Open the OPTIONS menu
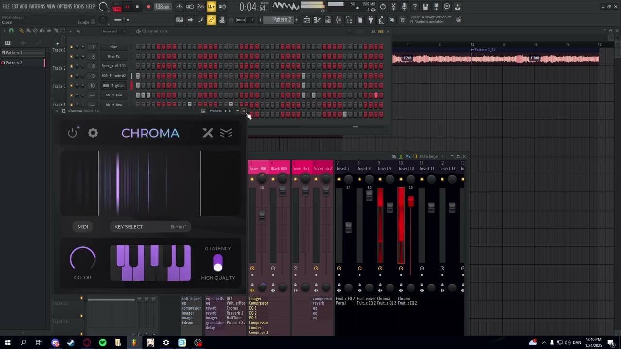 pos(65,7)
